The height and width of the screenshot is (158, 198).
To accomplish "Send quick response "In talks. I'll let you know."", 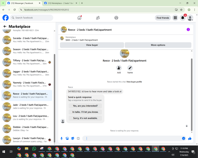I will click(x=85, y=112).
